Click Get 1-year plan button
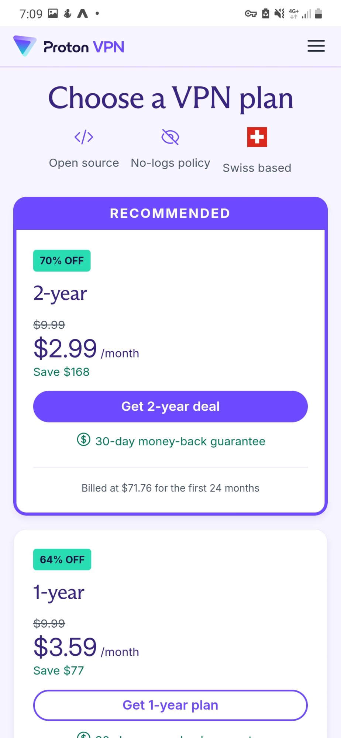Screen dimensions: 341x738 point(170,705)
